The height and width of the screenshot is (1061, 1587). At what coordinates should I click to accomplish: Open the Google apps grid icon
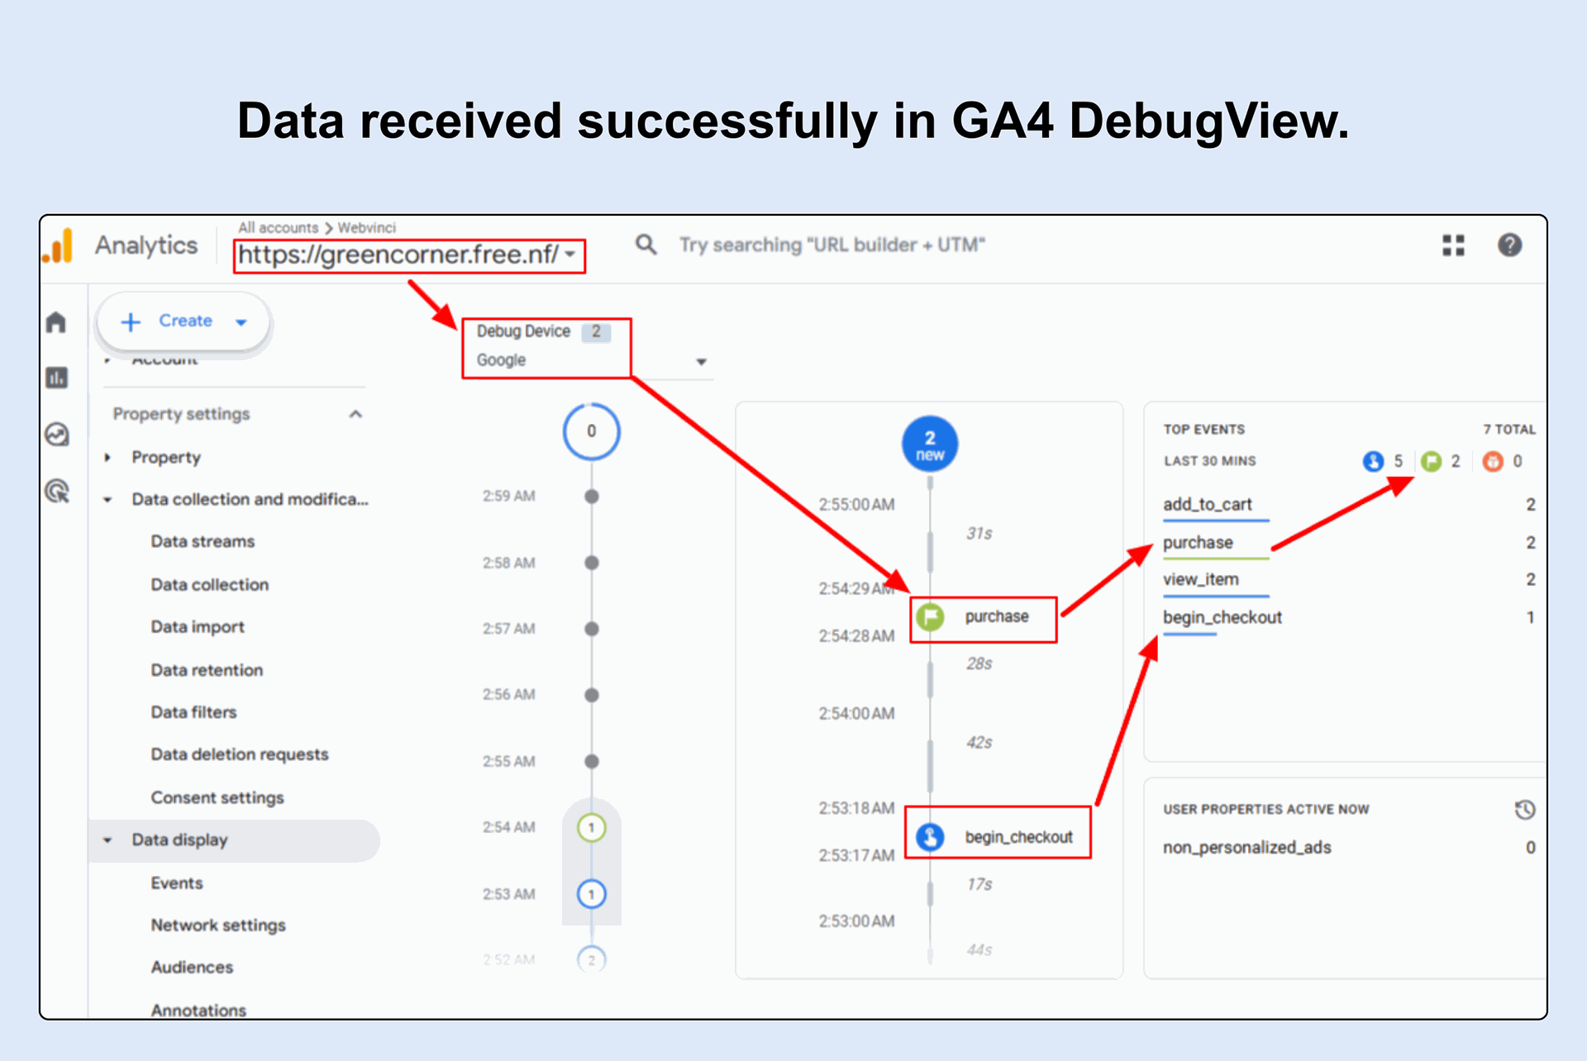[1453, 245]
